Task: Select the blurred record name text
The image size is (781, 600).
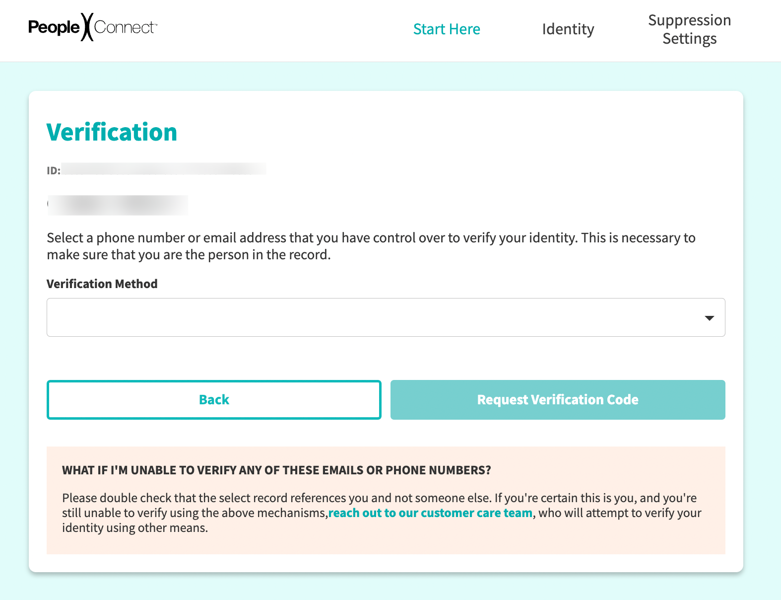Action: 118,205
